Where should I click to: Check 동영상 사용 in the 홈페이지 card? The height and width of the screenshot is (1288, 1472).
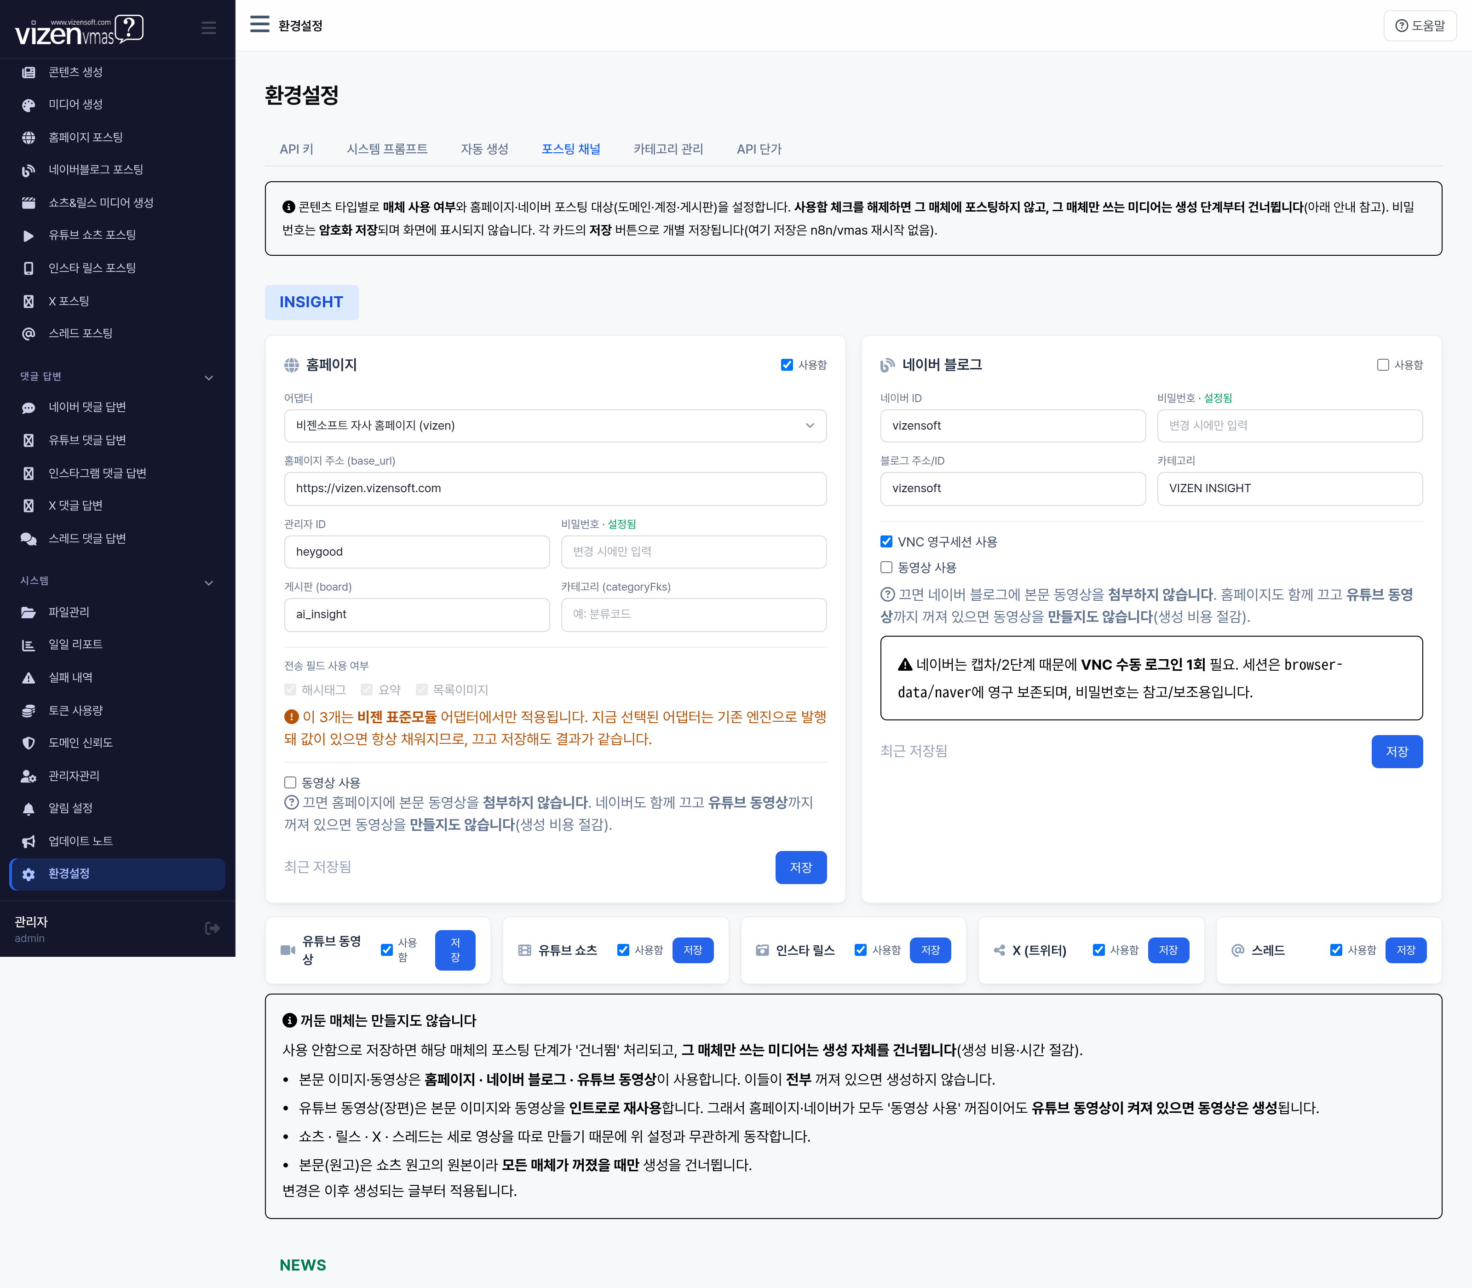click(290, 783)
